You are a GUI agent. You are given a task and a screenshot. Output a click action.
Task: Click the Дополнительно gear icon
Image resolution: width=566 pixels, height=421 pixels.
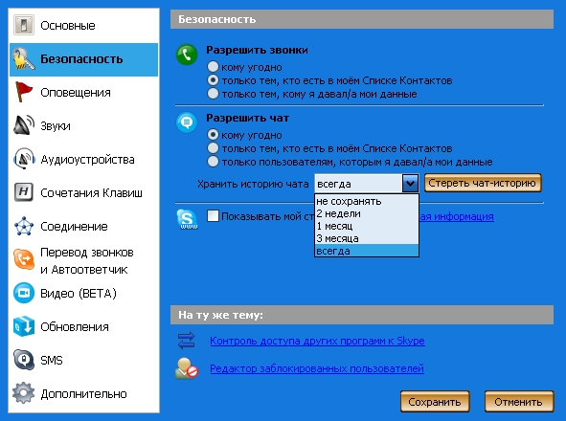click(24, 393)
